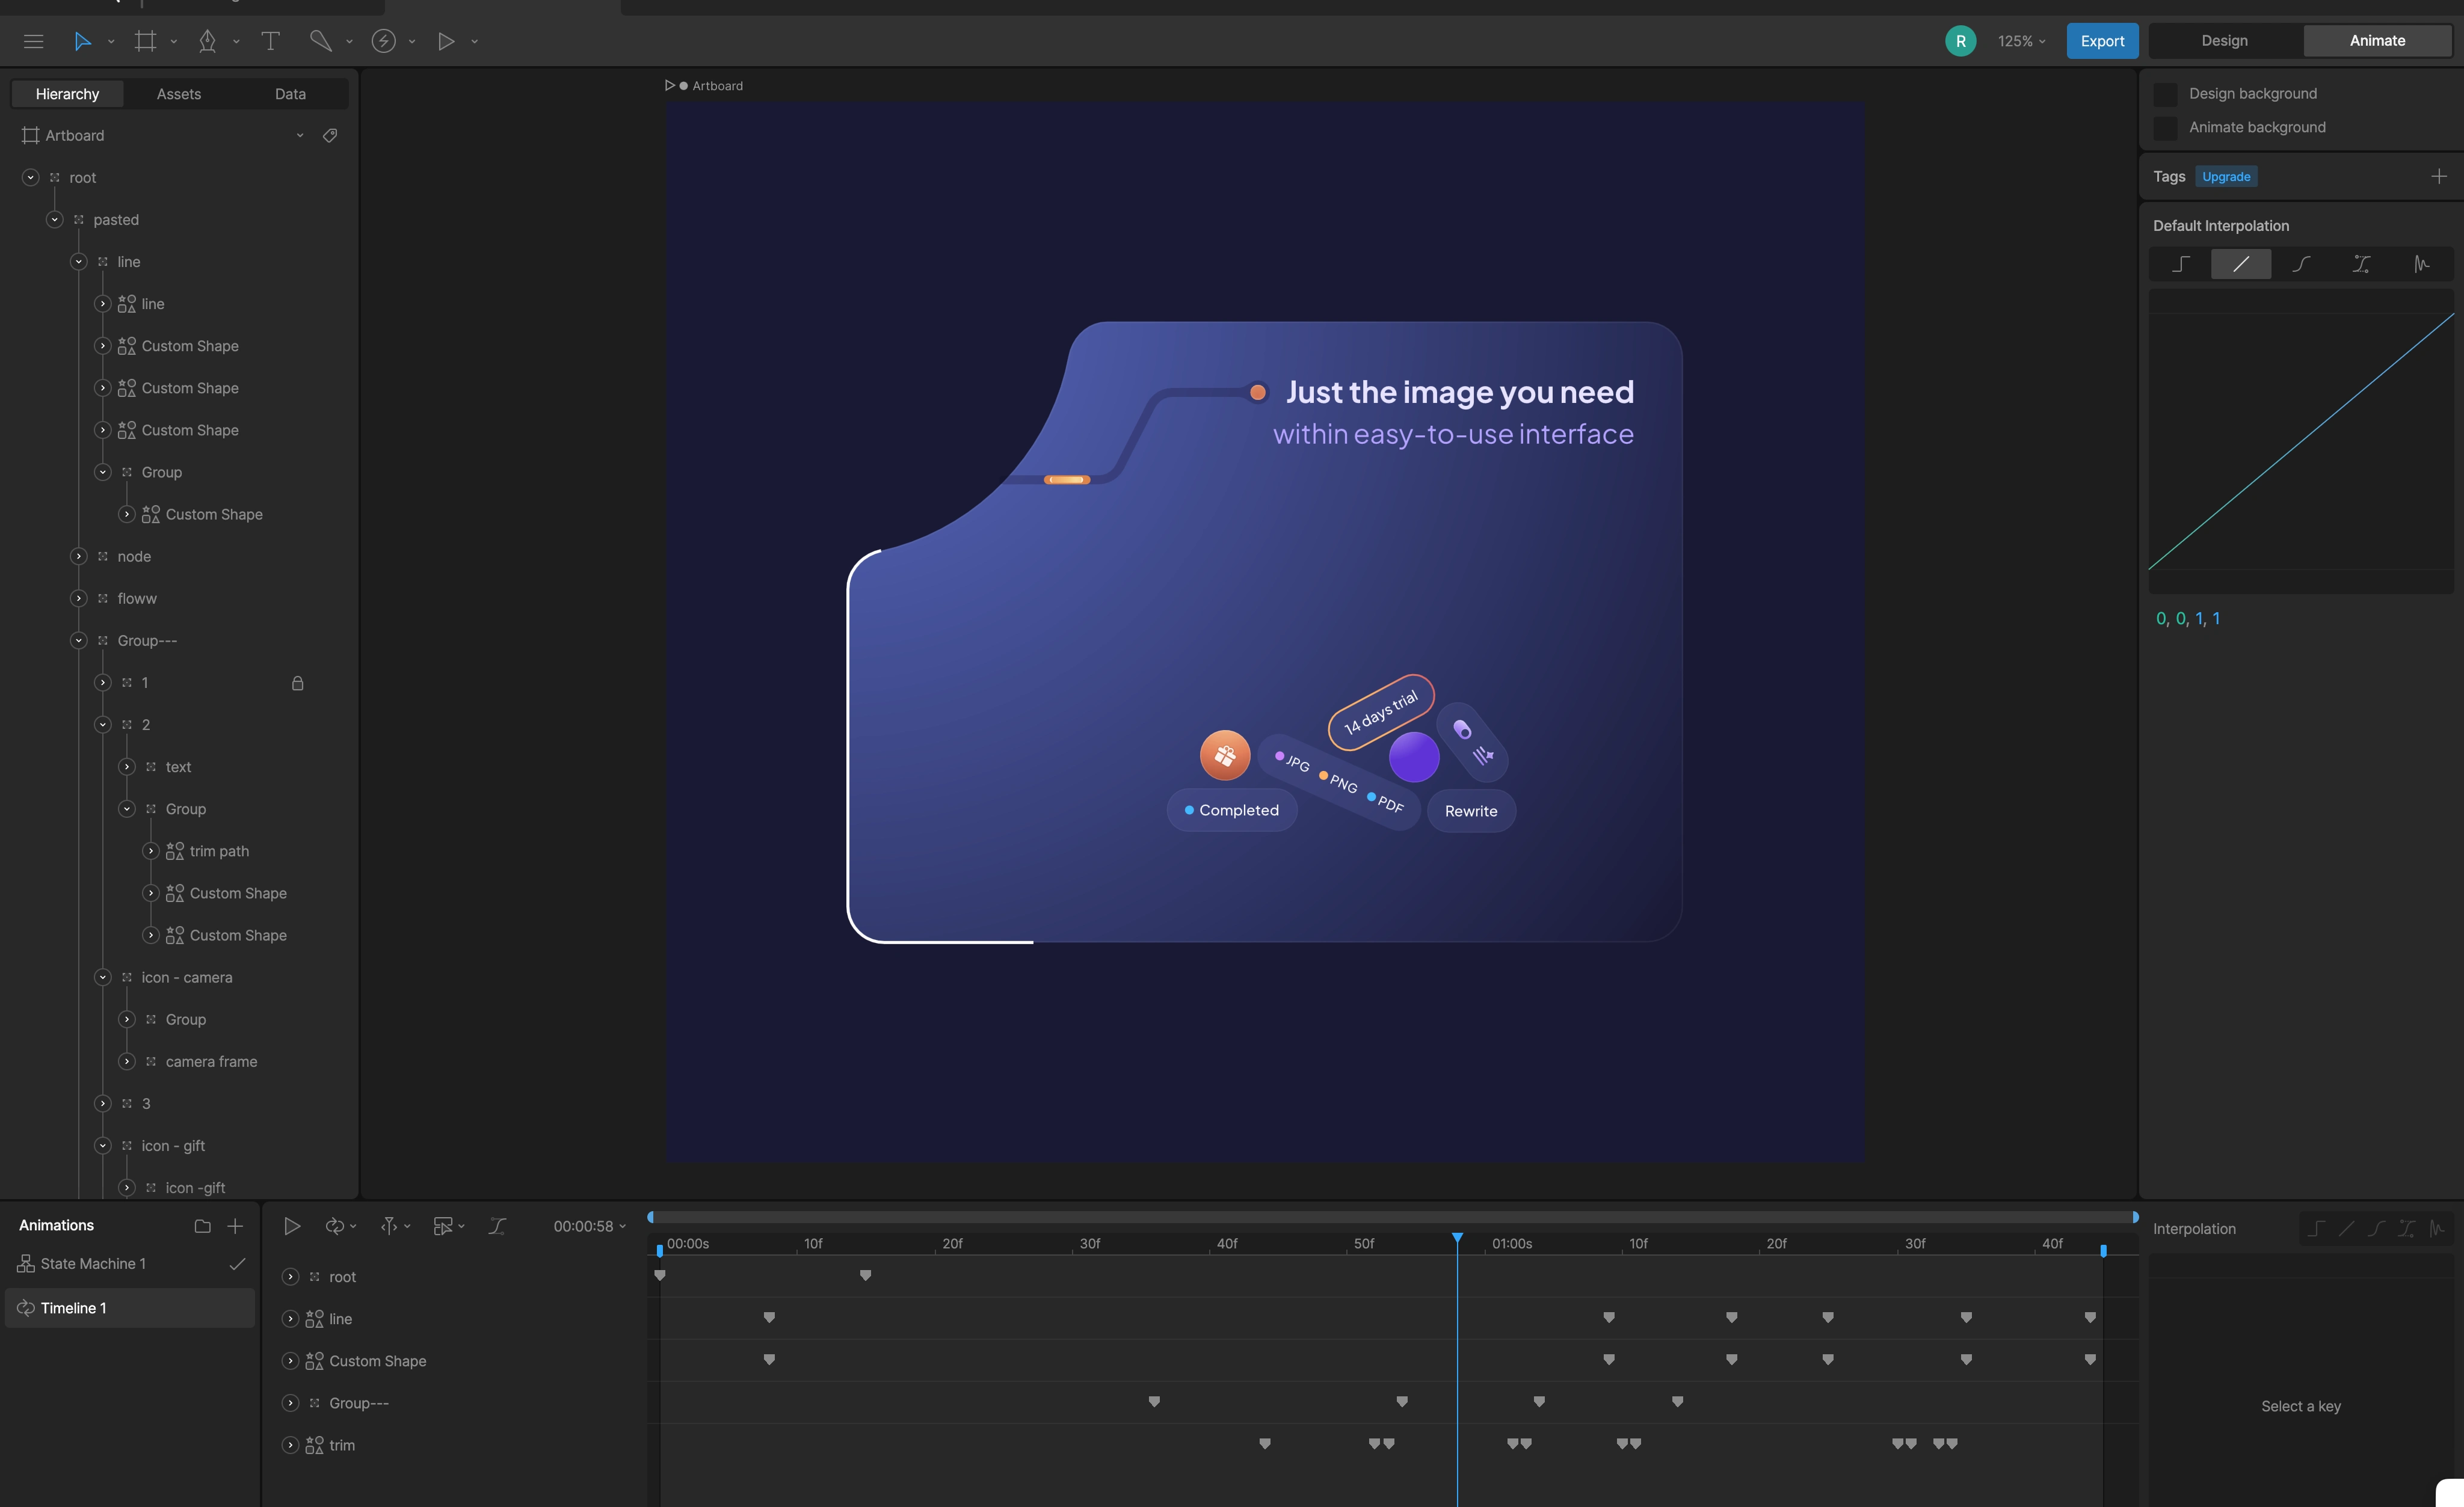Select Cubic default interpolation
Screen dimensions: 2464x1507
(2301, 264)
